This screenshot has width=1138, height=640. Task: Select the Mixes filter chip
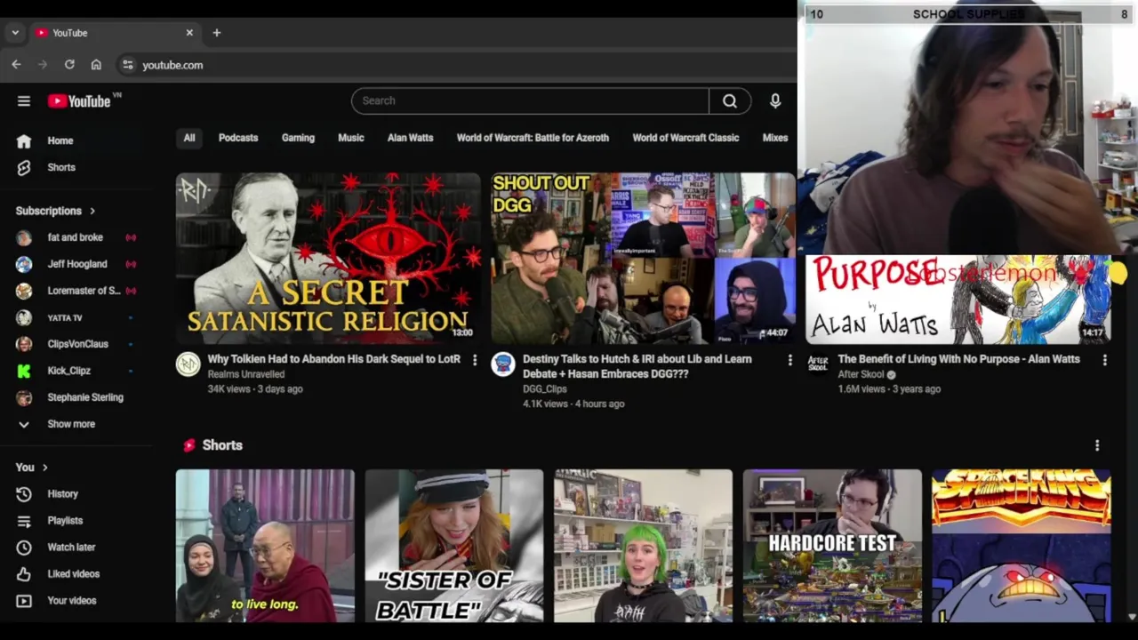coord(775,138)
